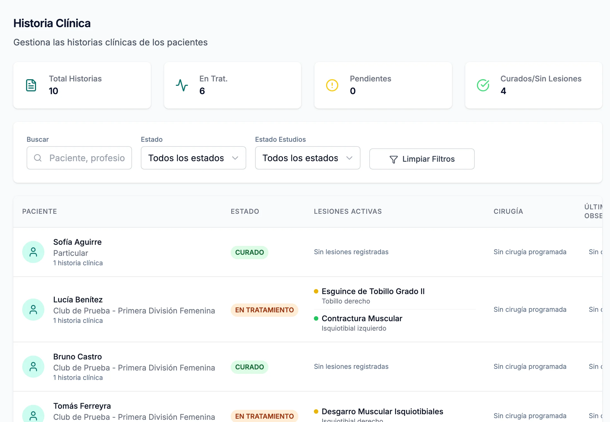Focus the Buscar patient search field
Viewport: 610px width, 422px height.
[x=79, y=158]
